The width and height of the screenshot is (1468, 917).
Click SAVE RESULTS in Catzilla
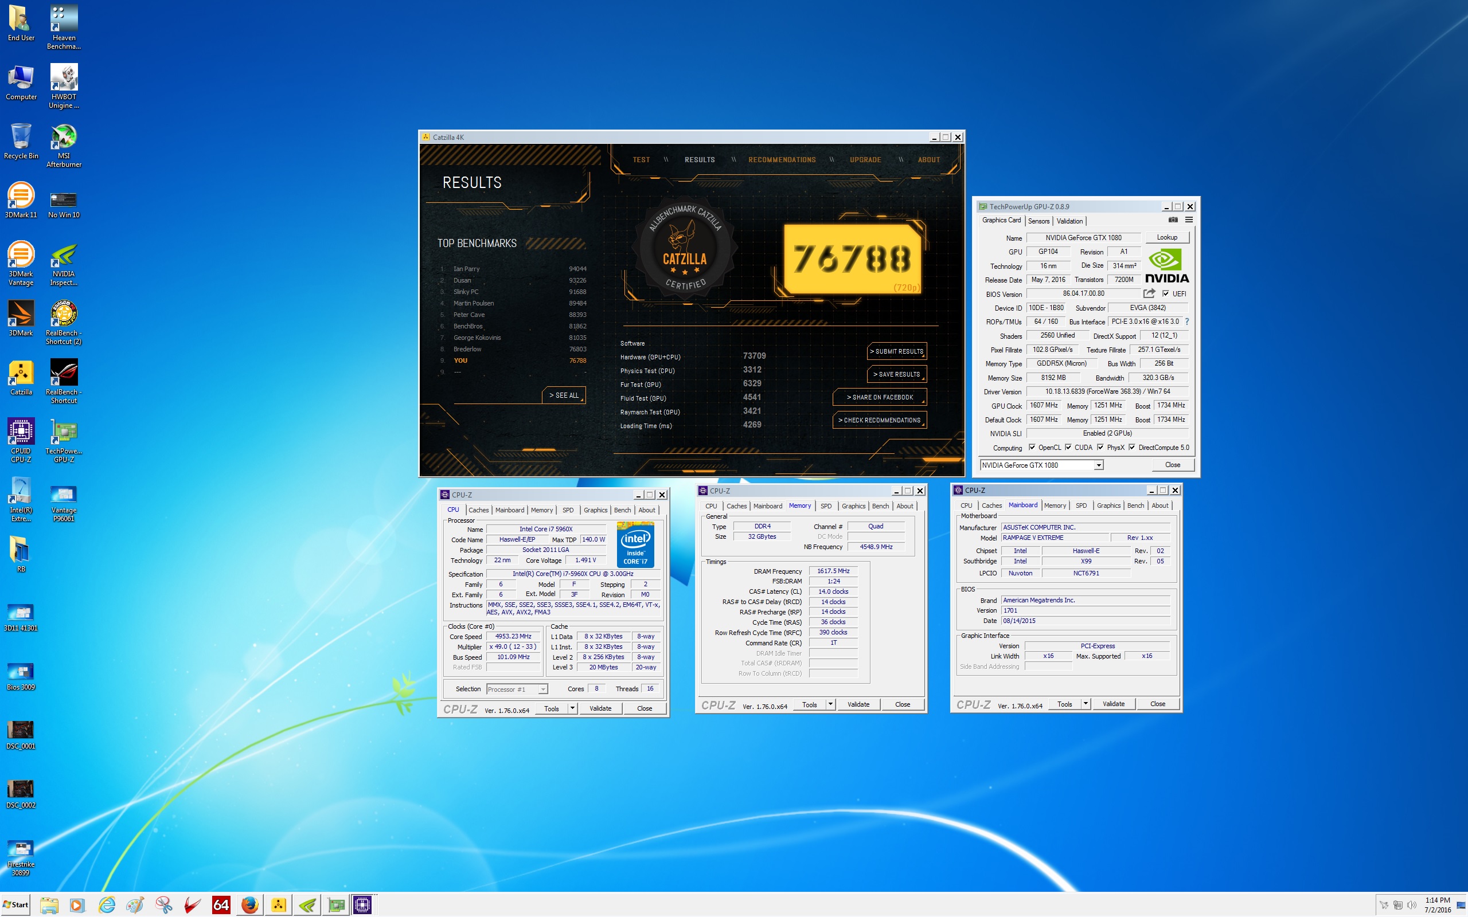[897, 374]
